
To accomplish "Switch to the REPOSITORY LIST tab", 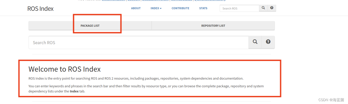I will (213, 26).
